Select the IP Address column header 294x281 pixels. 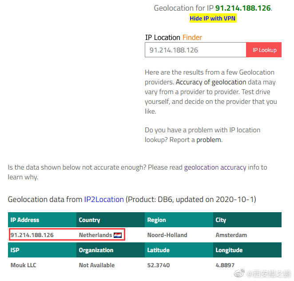[42, 220]
